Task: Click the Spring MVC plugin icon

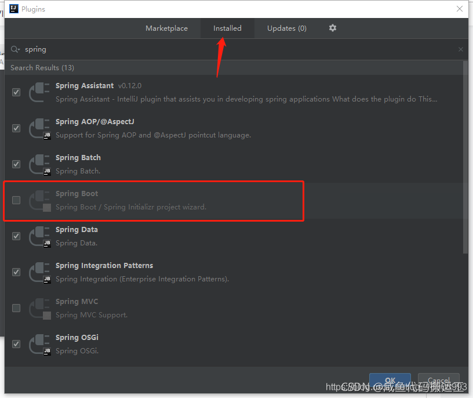Action: pos(39,308)
